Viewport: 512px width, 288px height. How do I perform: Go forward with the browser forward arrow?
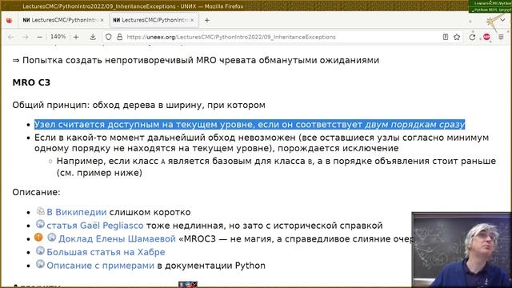click(x=26, y=37)
